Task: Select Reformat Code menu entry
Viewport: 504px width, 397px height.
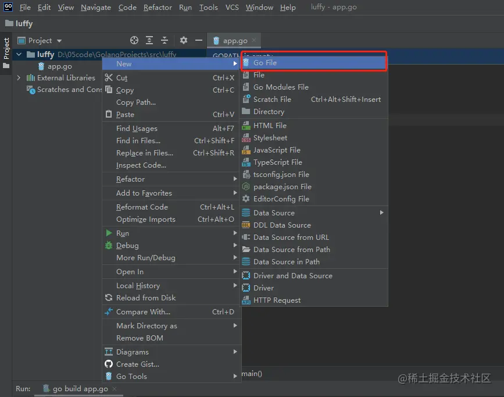Action: [171, 207]
